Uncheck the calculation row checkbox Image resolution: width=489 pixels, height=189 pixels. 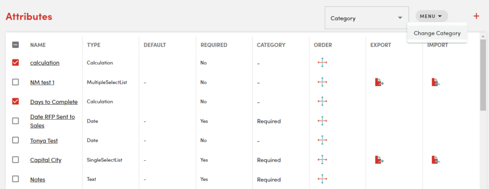[16, 63]
